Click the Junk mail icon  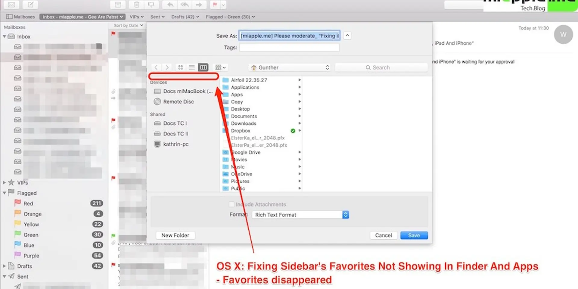pos(151,5)
